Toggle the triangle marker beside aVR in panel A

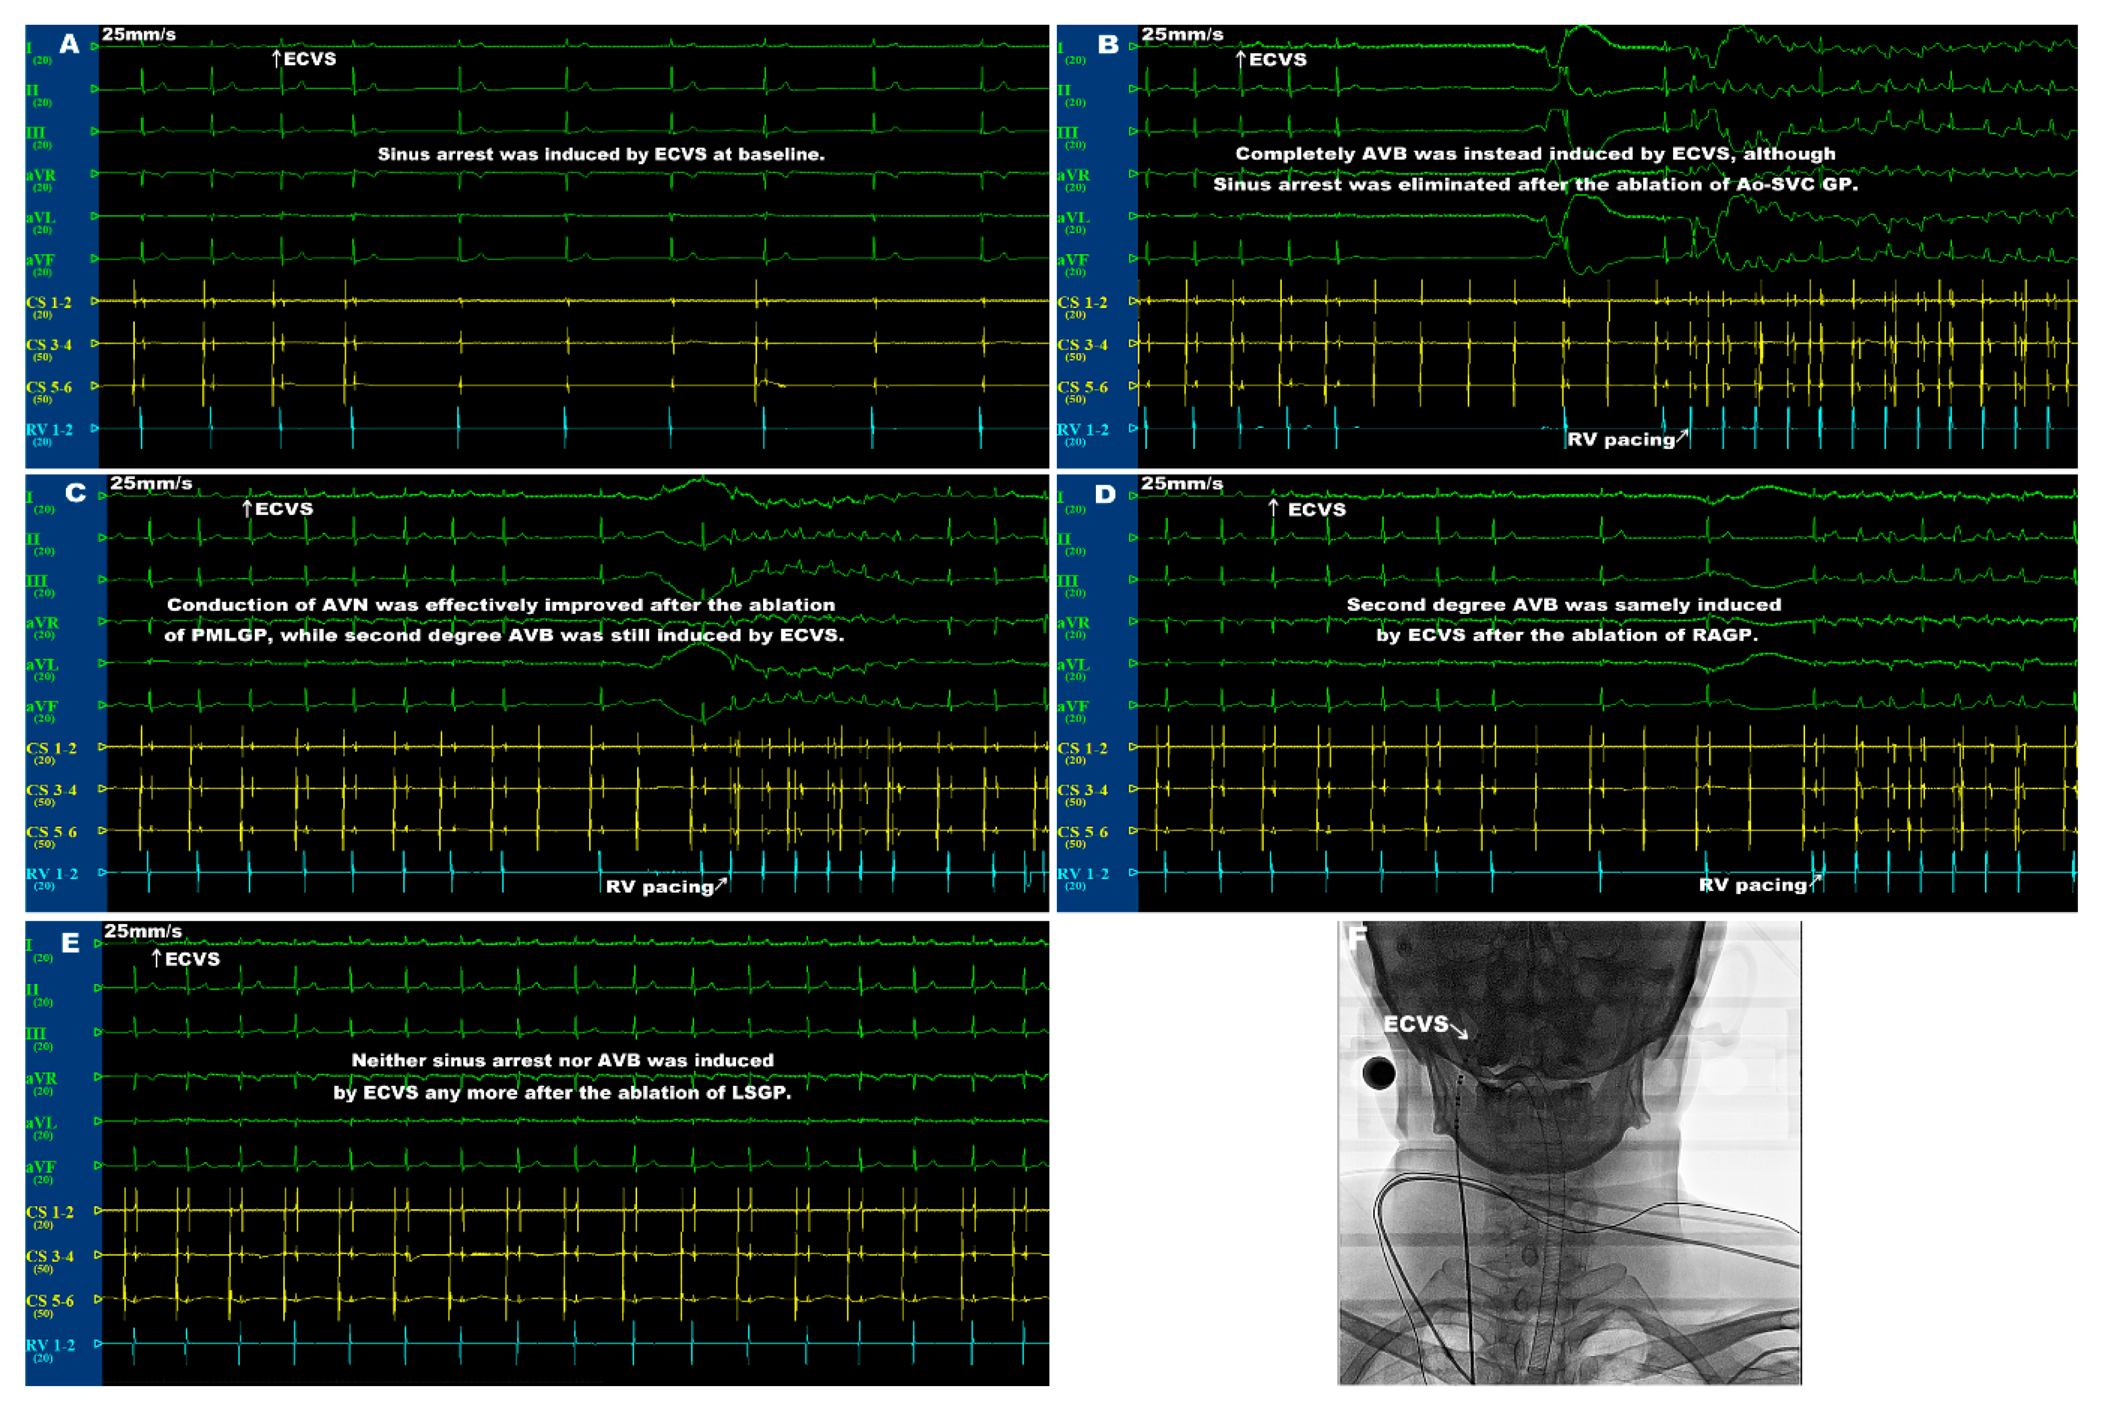94,174
